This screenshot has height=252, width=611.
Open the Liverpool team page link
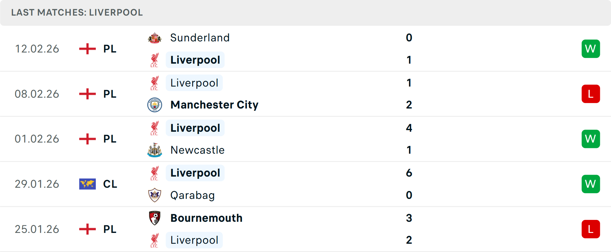pyautogui.click(x=195, y=60)
